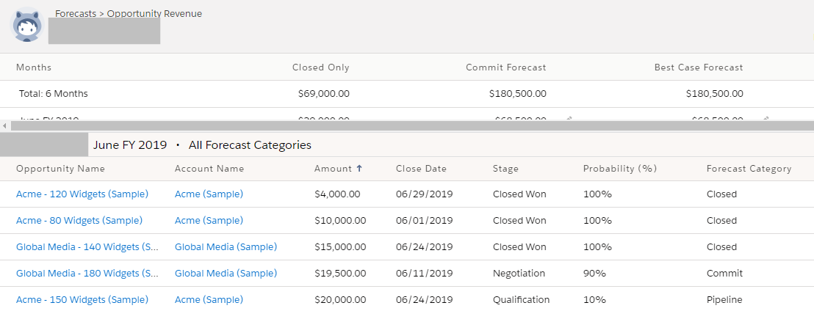
Task: Click the Months column header
Action: 34,67
